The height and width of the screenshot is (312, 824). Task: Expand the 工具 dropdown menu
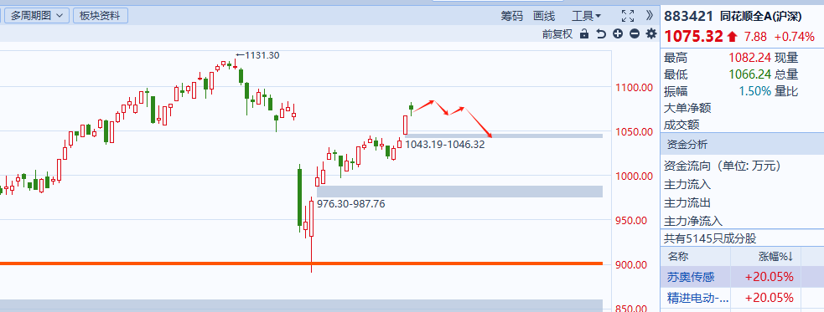point(586,16)
